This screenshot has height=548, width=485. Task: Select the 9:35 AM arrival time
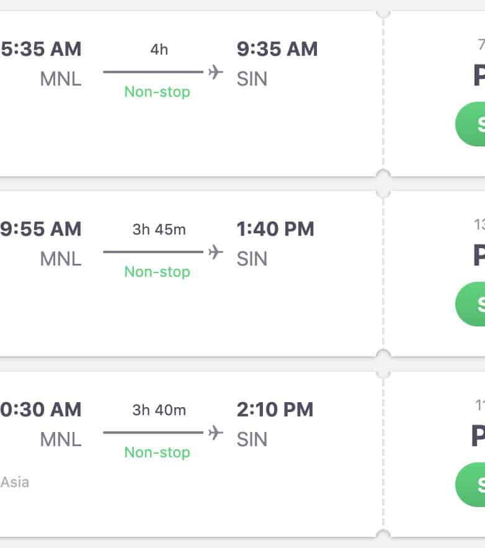point(277,49)
